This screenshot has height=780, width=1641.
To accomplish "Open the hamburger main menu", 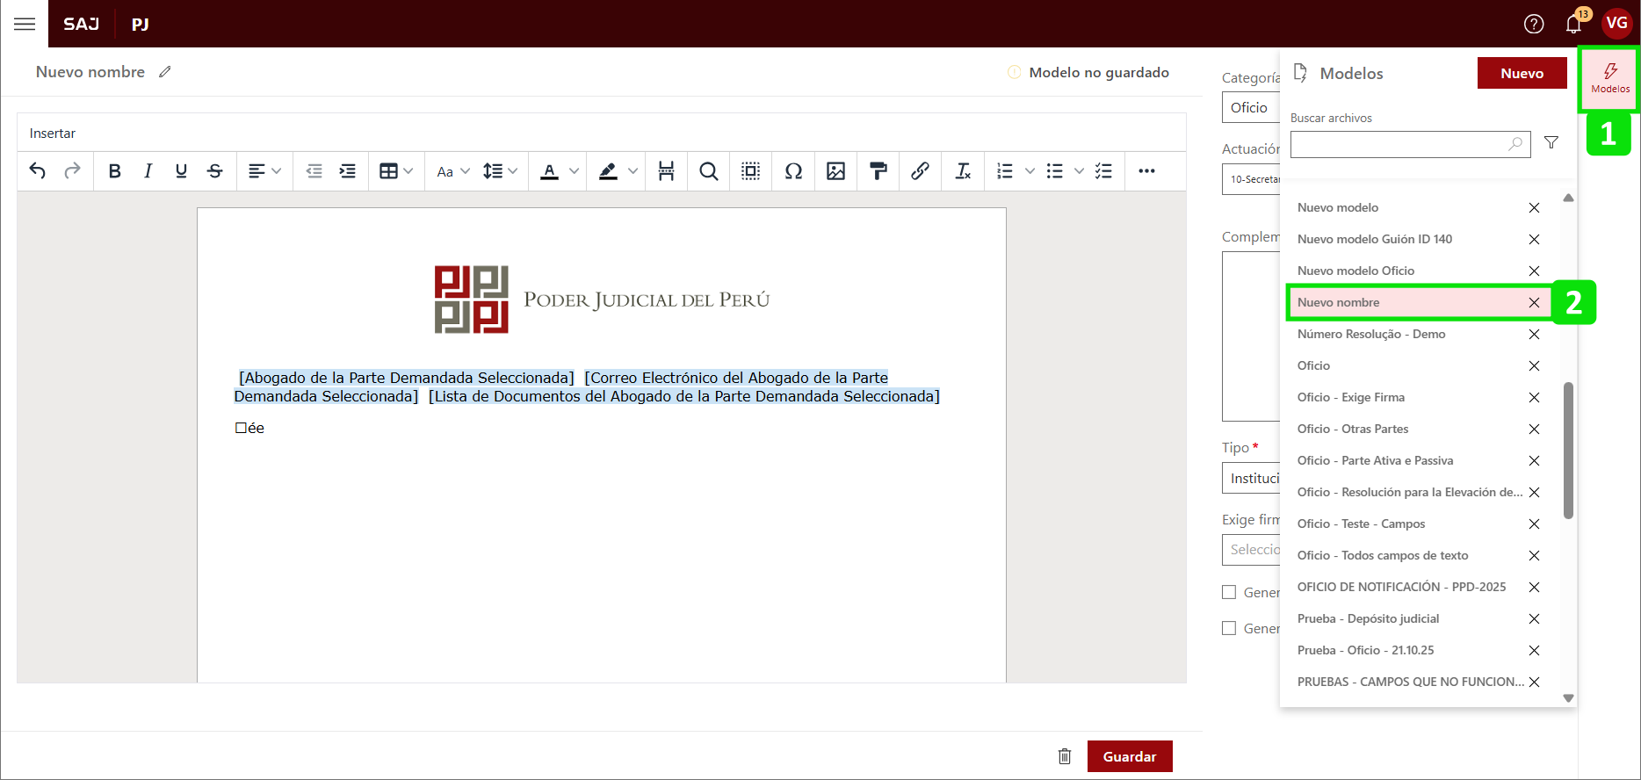I will point(25,24).
